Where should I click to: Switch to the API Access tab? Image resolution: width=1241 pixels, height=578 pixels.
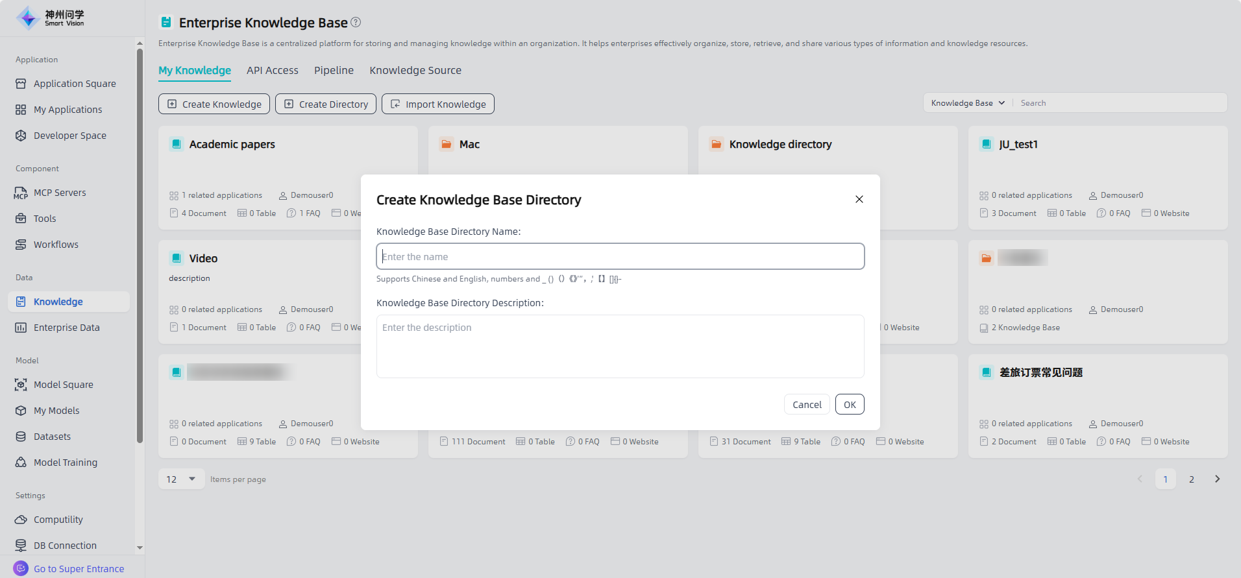272,70
